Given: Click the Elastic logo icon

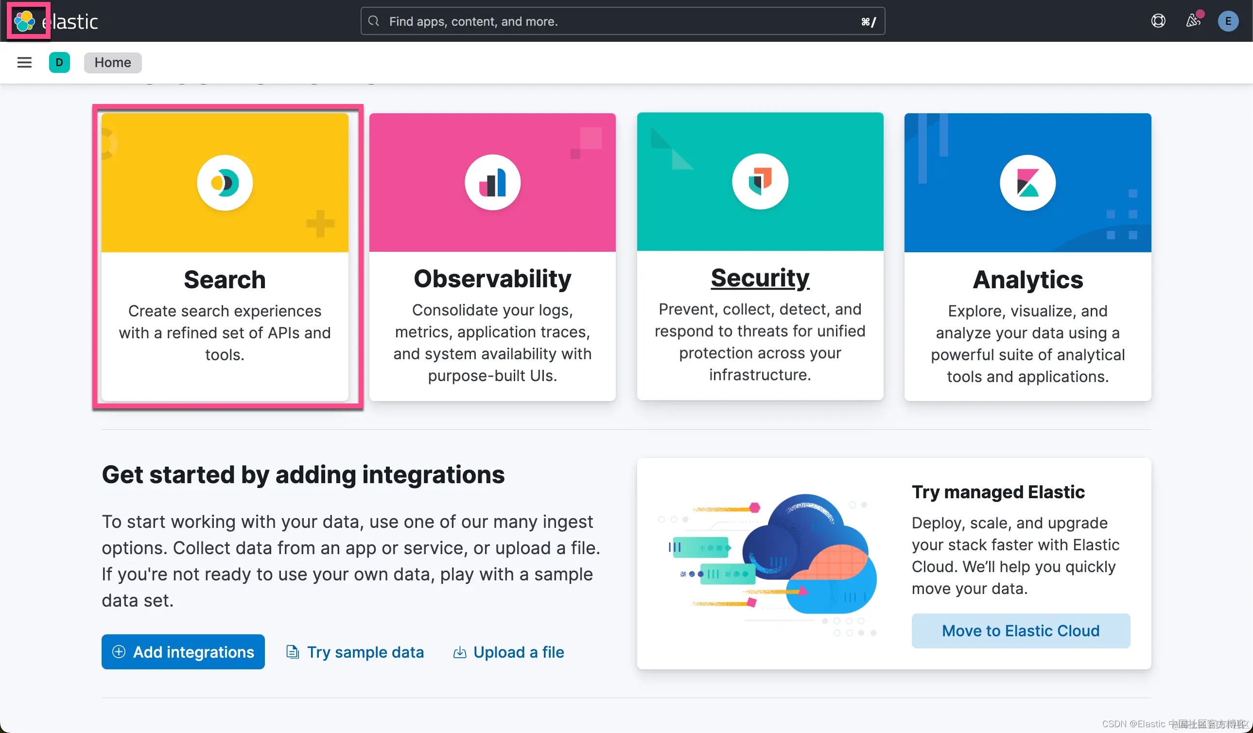Looking at the screenshot, I should click(x=25, y=21).
